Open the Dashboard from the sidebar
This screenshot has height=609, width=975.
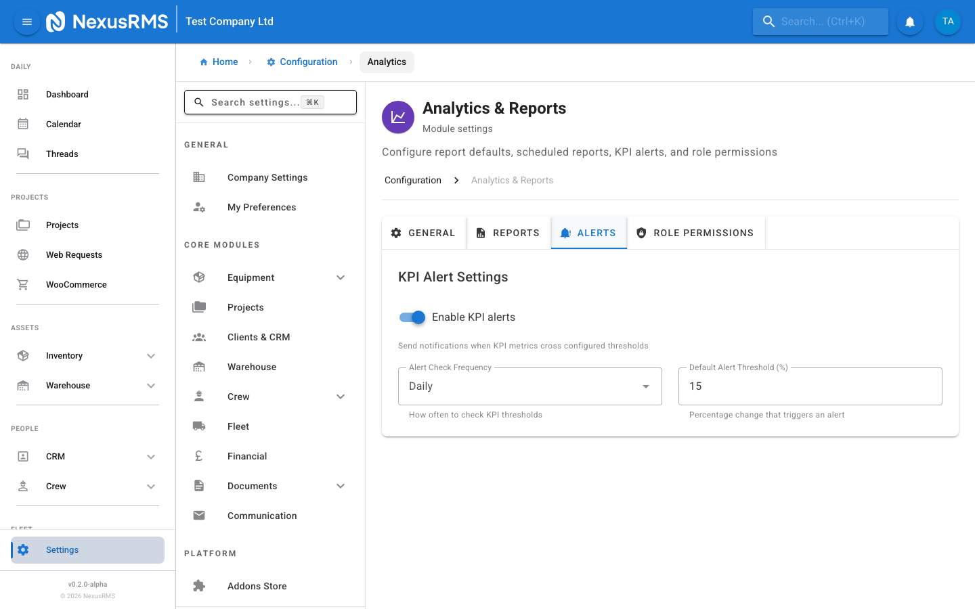[67, 94]
